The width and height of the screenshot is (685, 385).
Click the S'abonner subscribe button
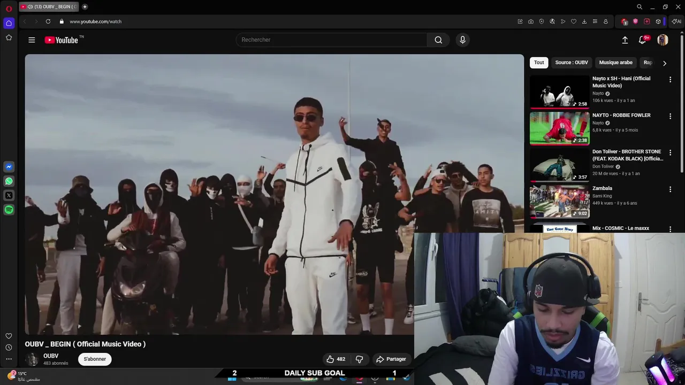point(95,359)
